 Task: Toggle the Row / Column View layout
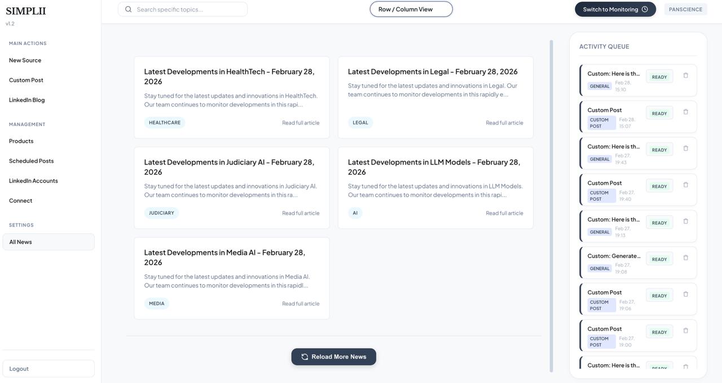pos(411,10)
